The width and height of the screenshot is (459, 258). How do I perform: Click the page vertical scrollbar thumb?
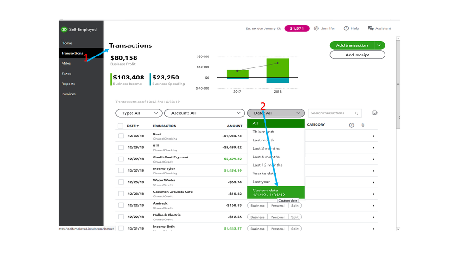pyautogui.click(x=398, y=84)
